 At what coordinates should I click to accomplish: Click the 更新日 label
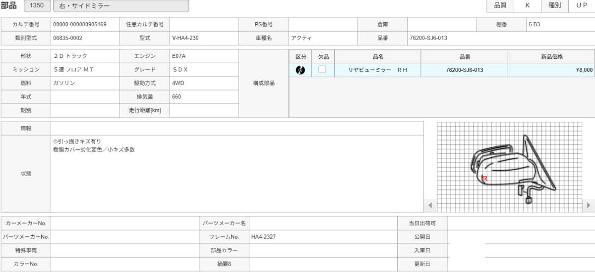(422, 264)
